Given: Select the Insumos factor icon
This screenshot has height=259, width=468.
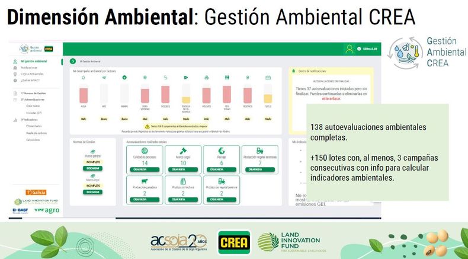Looking at the screenshot, I should pos(206,78).
